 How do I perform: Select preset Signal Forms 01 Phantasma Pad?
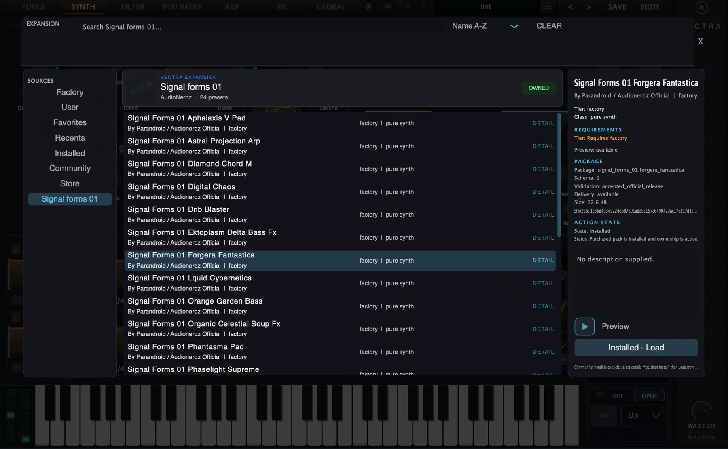point(340,352)
